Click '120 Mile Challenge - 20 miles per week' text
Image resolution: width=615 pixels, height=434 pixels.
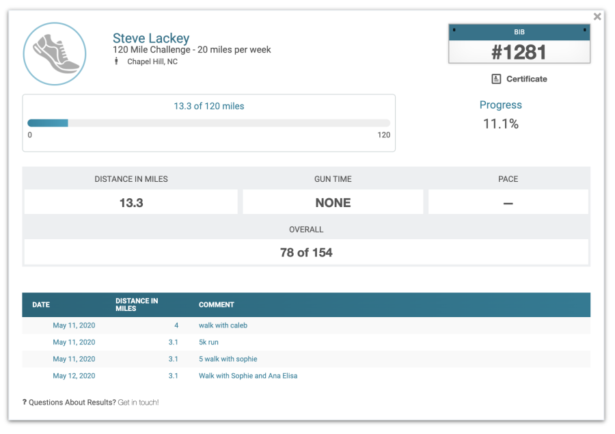point(191,50)
